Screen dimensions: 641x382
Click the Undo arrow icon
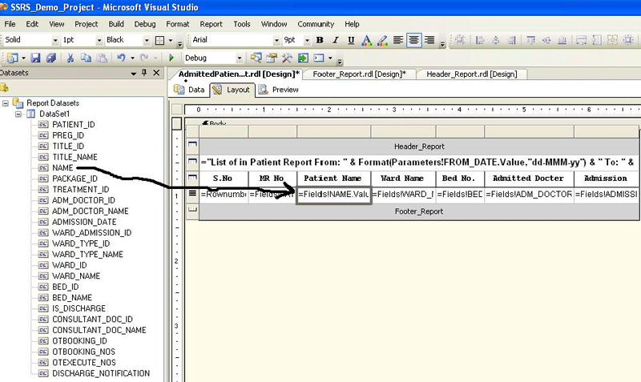click(x=121, y=58)
